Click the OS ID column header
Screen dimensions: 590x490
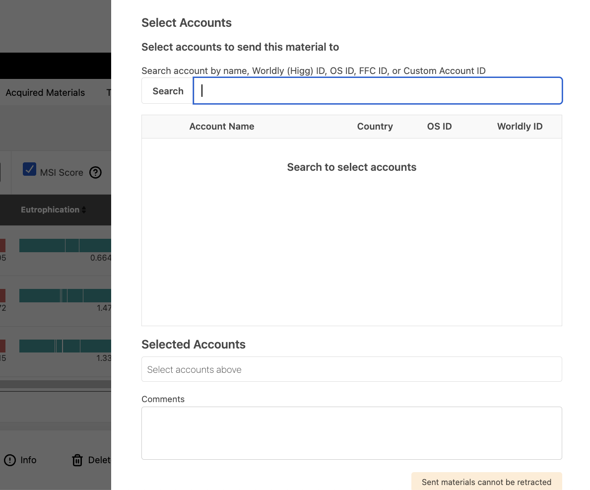439,127
